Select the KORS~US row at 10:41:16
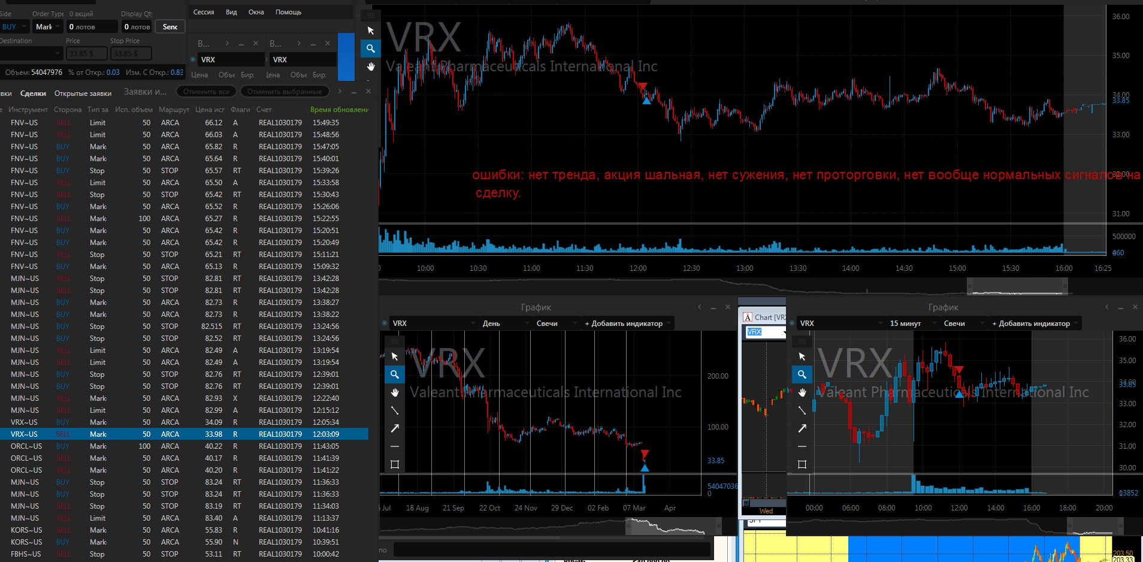The height and width of the screenshot is (562, 1143). pos(184,530)
